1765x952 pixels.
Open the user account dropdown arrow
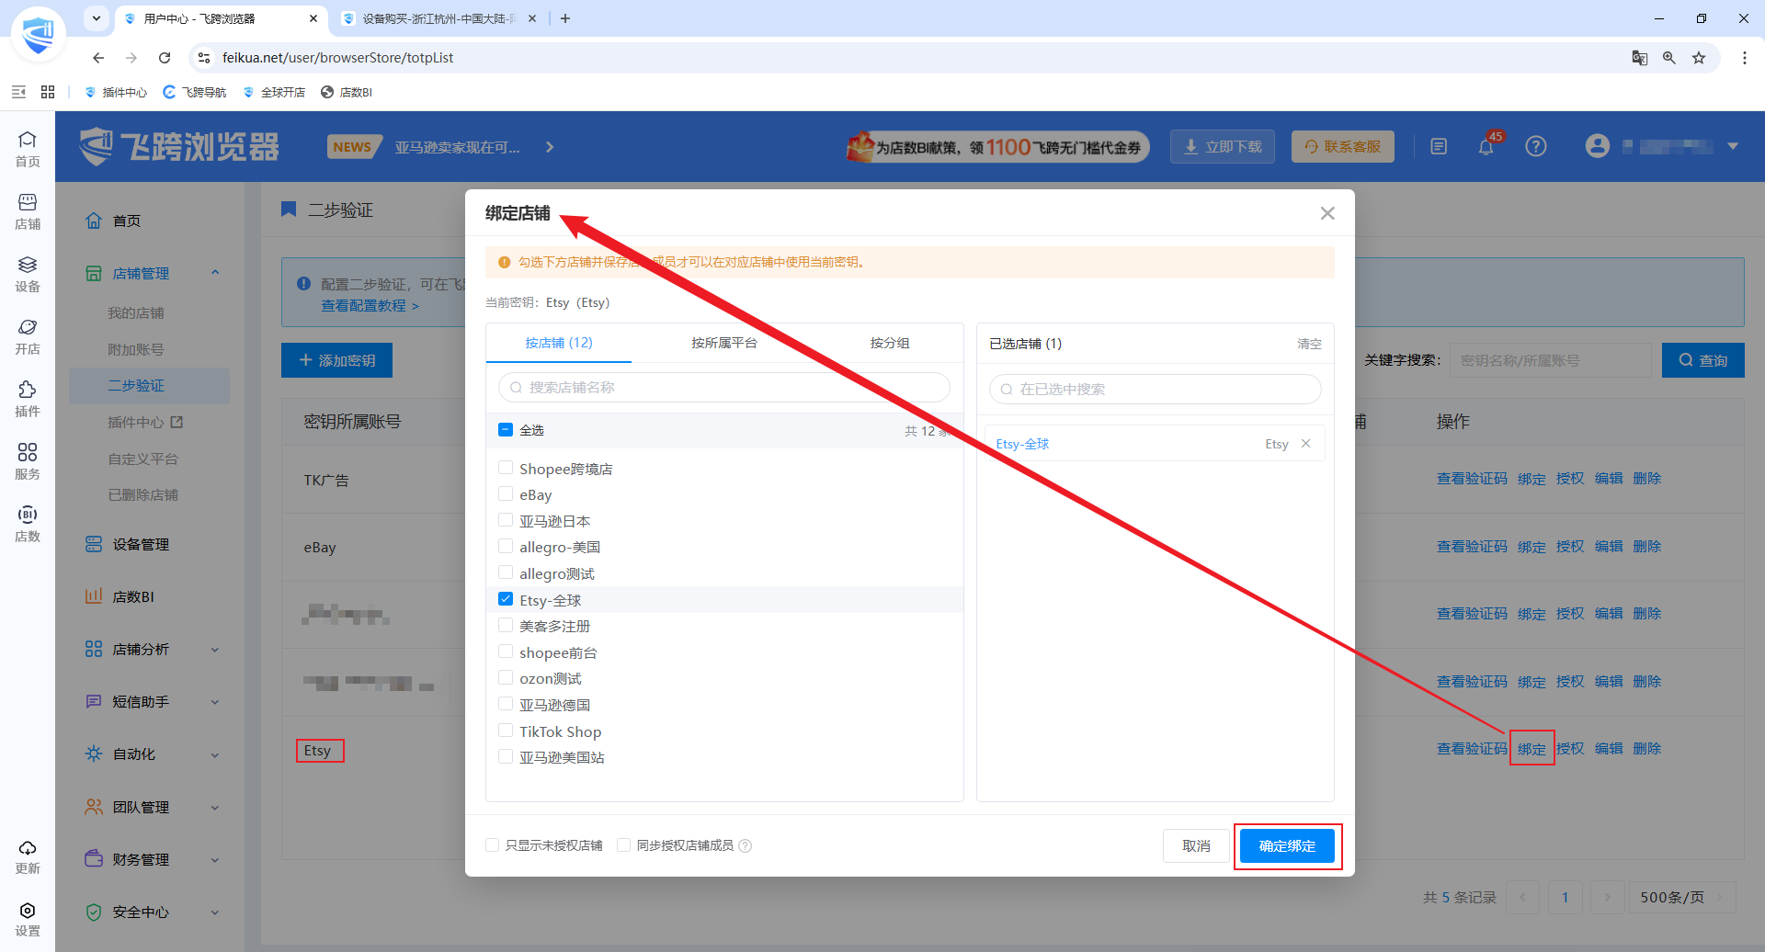[1733, 146]
